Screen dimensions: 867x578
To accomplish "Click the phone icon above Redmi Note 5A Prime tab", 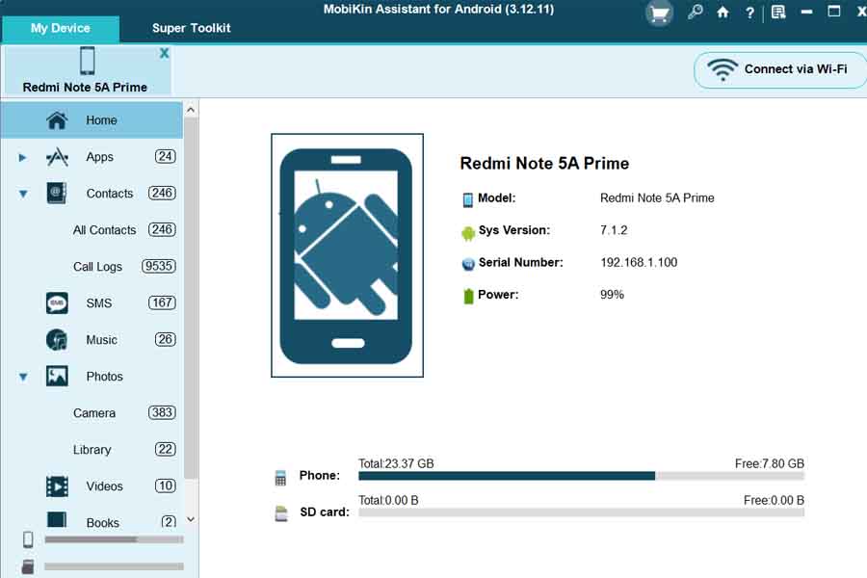I will [88, 61].
